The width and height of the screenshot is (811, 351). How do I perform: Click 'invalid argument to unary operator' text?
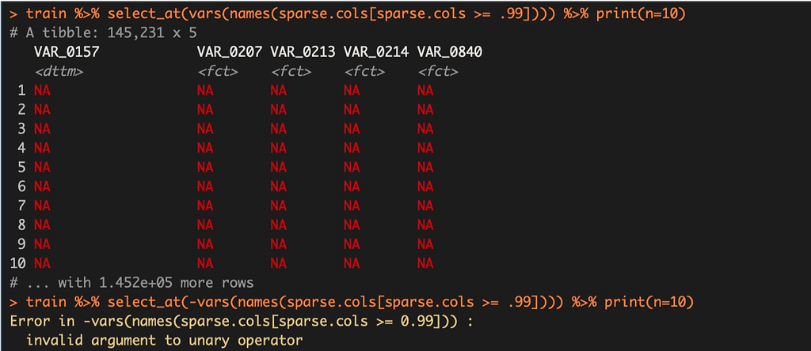(x=164, y=341)
